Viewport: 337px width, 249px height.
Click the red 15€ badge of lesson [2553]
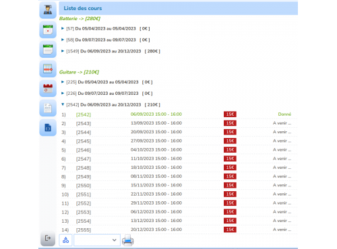coord(230,212)
